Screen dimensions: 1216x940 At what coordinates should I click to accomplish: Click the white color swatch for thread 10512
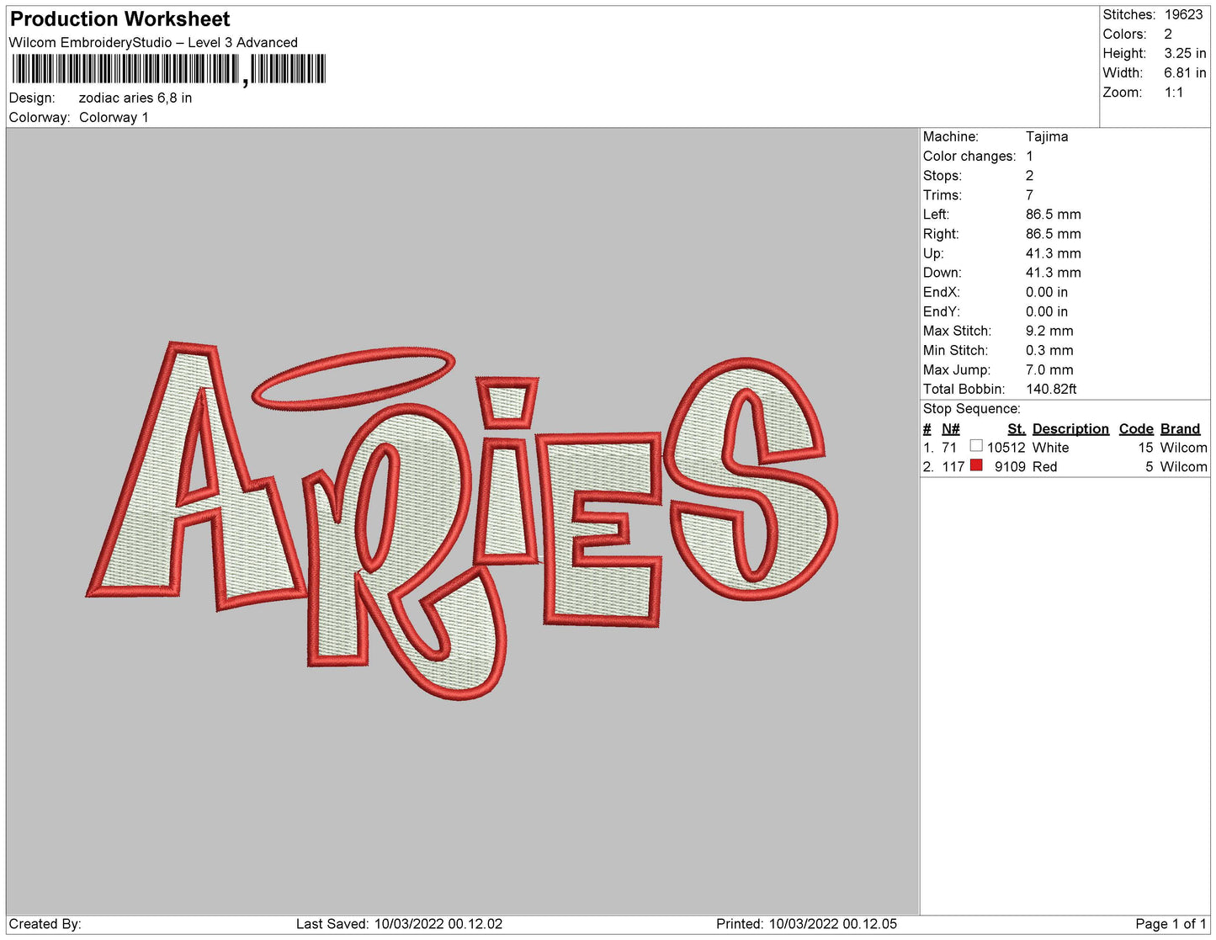[x=976, y=446]
